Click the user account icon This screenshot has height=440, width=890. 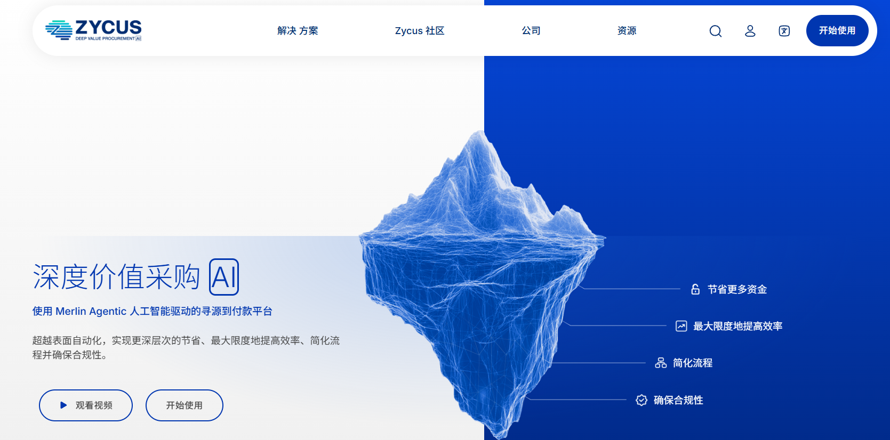(x=750, y=31)
